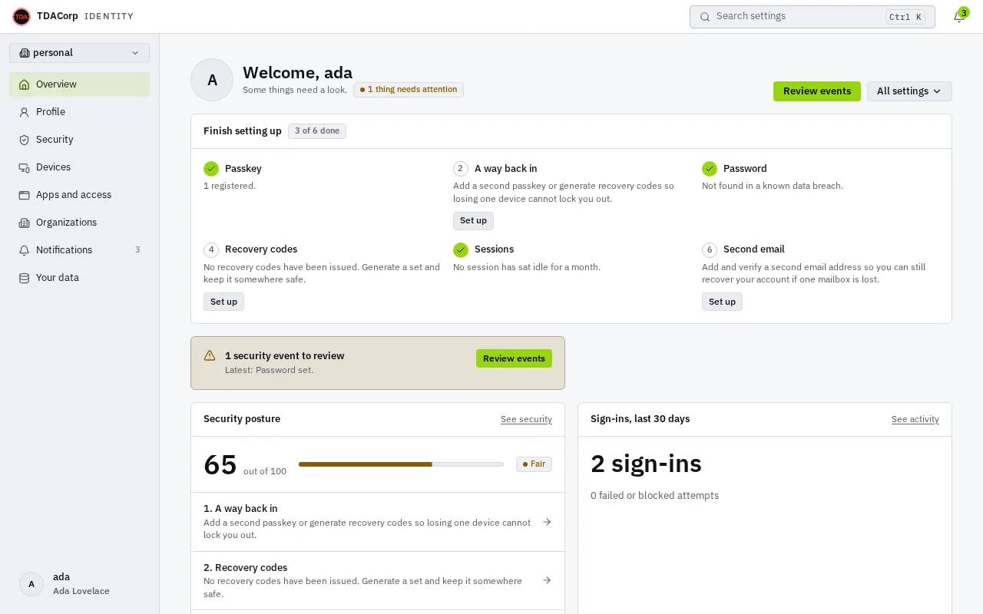Click Set up under Recovery codes step
The image size is (983, 614).
[223, 302]
